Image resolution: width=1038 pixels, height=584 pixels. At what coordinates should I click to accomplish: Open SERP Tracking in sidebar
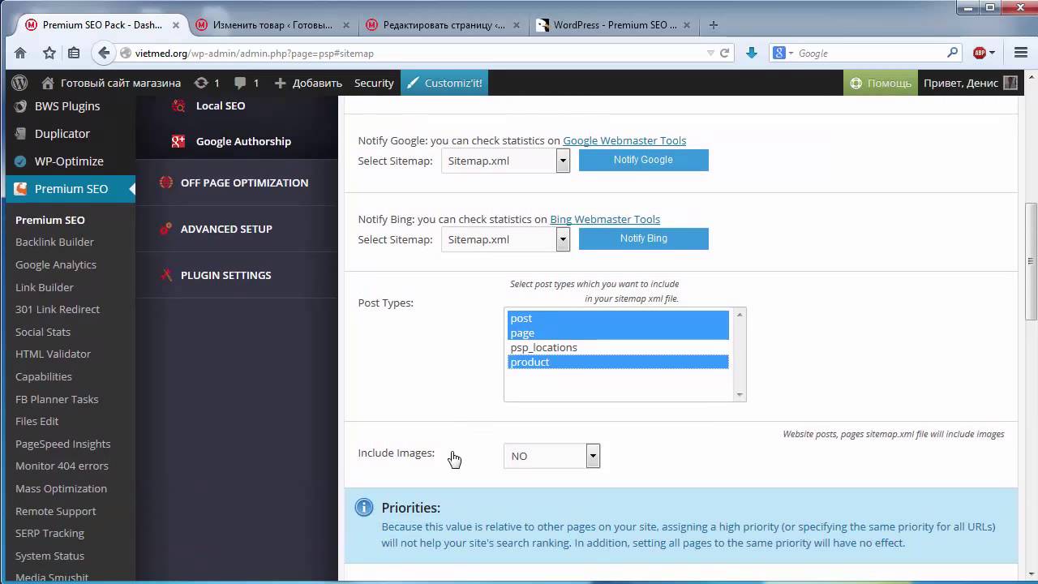pos(49,533)
